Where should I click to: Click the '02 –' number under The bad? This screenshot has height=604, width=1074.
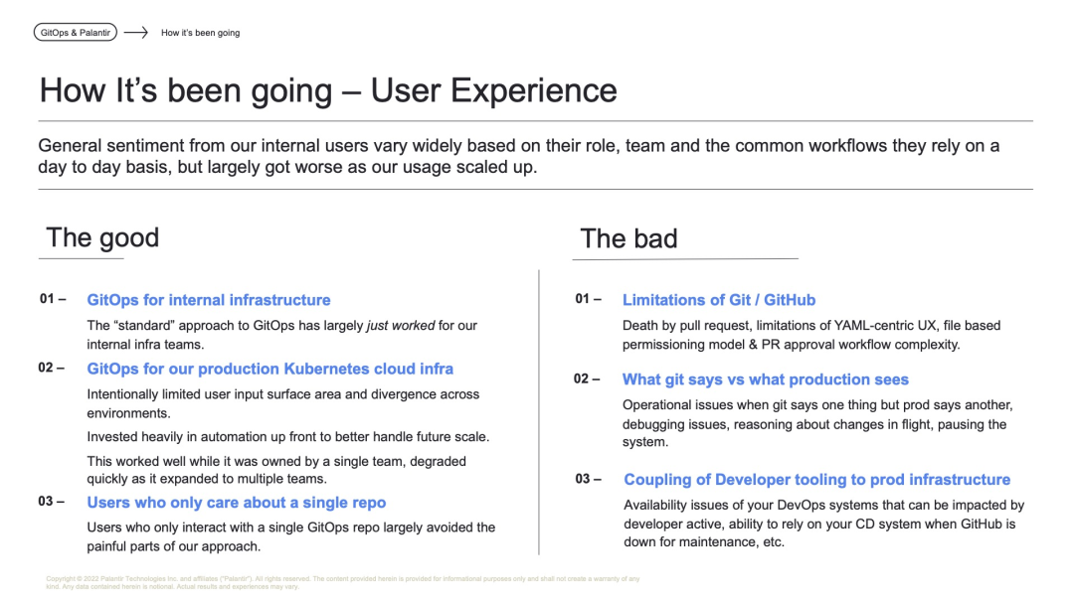pos(587,378)
